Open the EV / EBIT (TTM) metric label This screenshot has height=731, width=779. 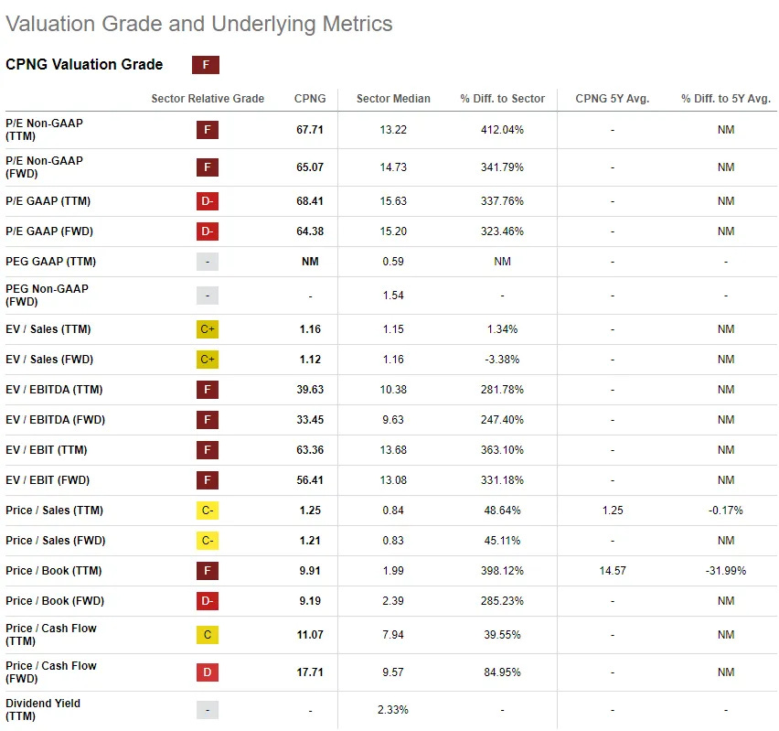[x=47, y=450]
